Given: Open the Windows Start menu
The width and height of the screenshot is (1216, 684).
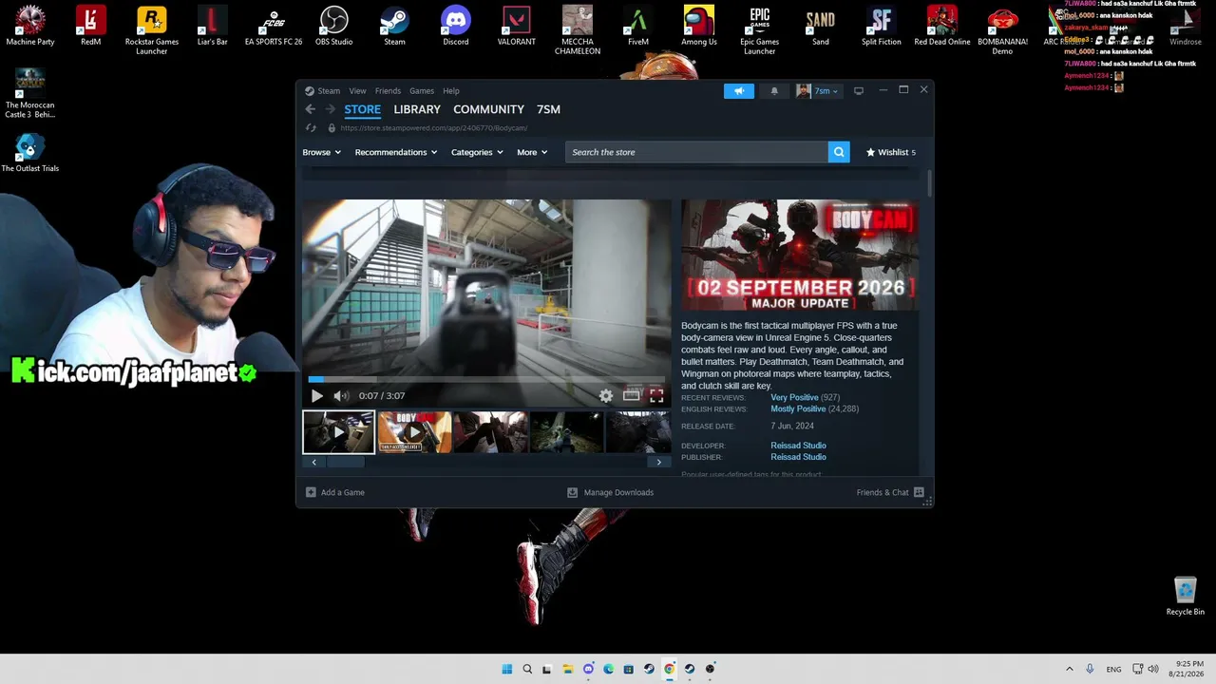Looking at the screenshot, I should click(x=507, y=669).
